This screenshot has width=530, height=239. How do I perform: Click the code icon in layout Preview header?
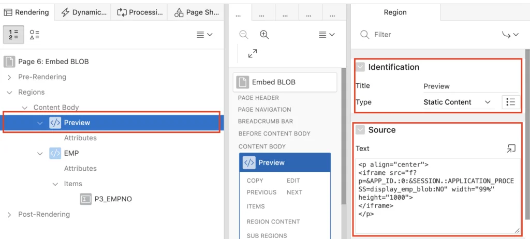click(x=249, y=162)
